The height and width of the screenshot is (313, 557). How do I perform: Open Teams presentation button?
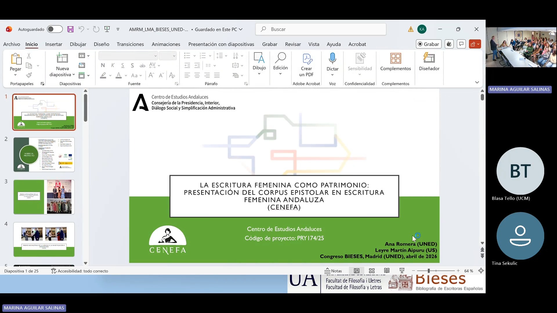pyautogui.click(x=449, y=44)
